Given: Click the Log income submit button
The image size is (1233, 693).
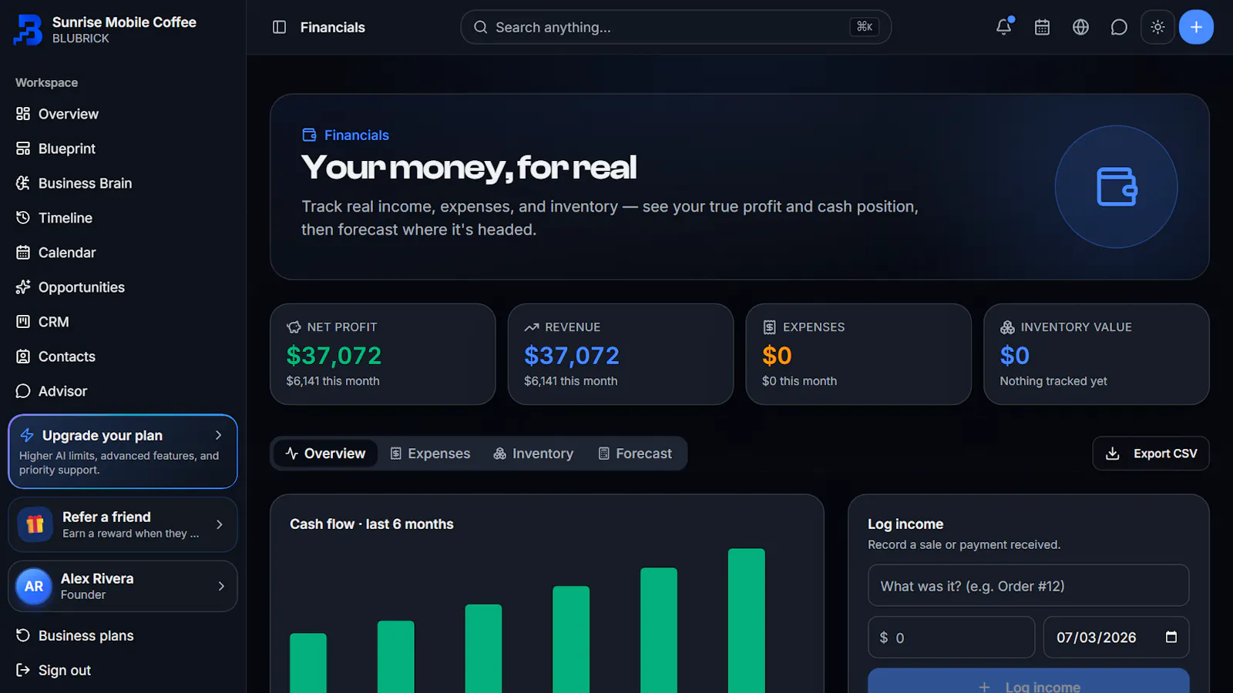Looking at the screenshot, I should tap(1028, 681).
